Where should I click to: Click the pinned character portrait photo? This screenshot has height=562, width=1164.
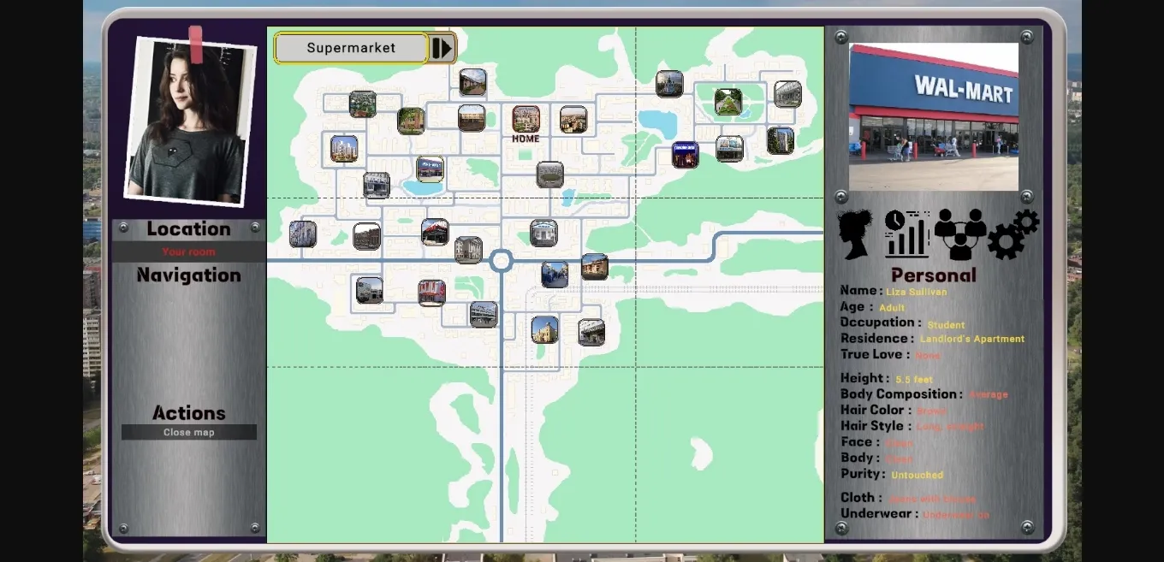(190, 120)
